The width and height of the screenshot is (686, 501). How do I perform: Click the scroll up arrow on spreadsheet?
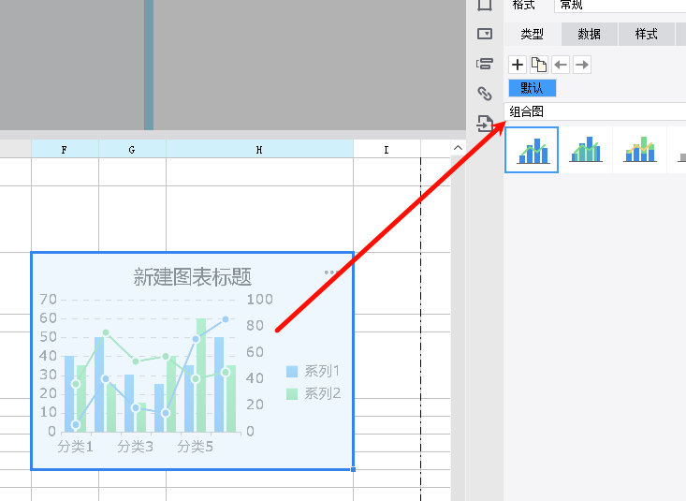click(x=458, y=148)
